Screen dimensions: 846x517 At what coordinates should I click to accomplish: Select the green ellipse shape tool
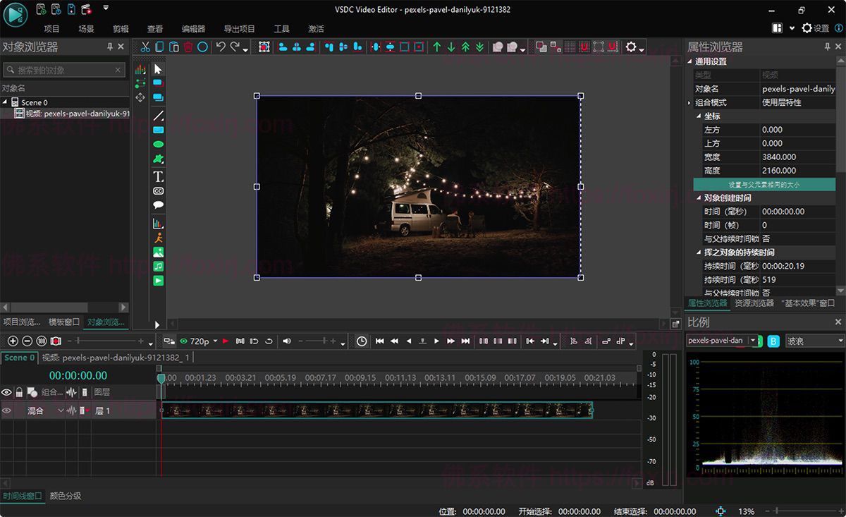pos(159,144)
